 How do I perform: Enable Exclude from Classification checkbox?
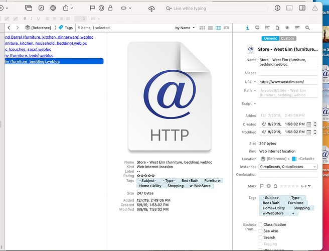260,224
